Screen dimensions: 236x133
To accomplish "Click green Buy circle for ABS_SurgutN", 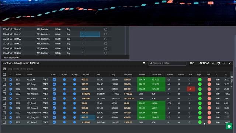I will coord(200,117).
